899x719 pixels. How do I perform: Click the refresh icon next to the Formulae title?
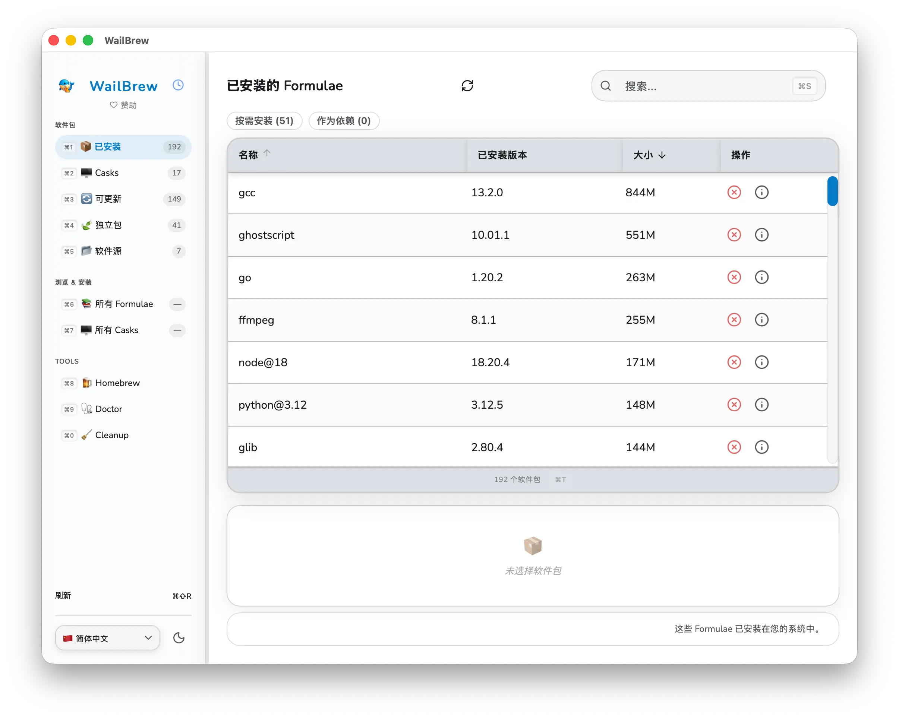467,86
